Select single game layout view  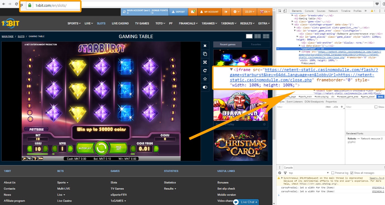[249, 36]
